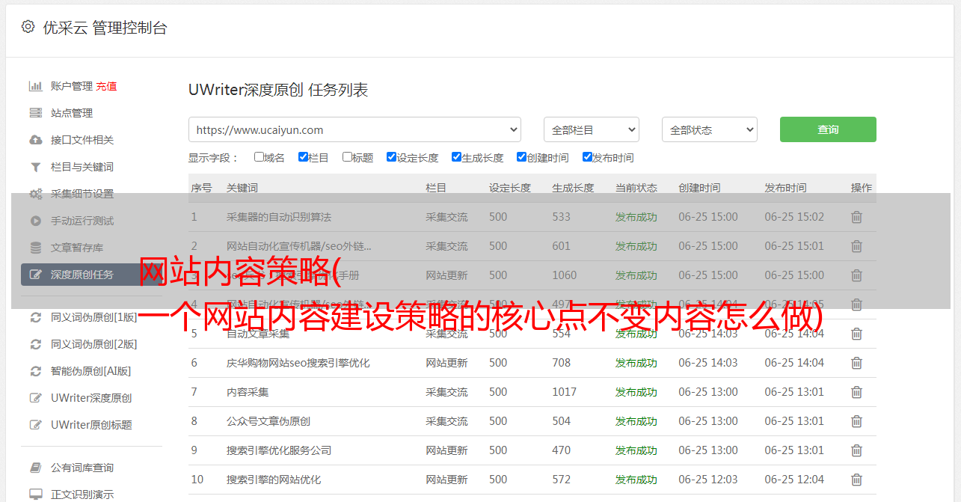961x502 pixels.
Task: Delete row 8 公众号文章伪原创
Action: [x=856, y=421]
